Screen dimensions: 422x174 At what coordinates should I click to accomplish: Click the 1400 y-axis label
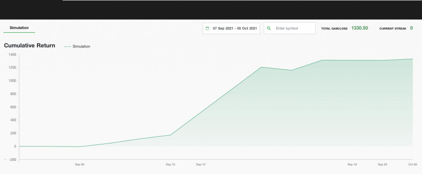click(13, 54)
